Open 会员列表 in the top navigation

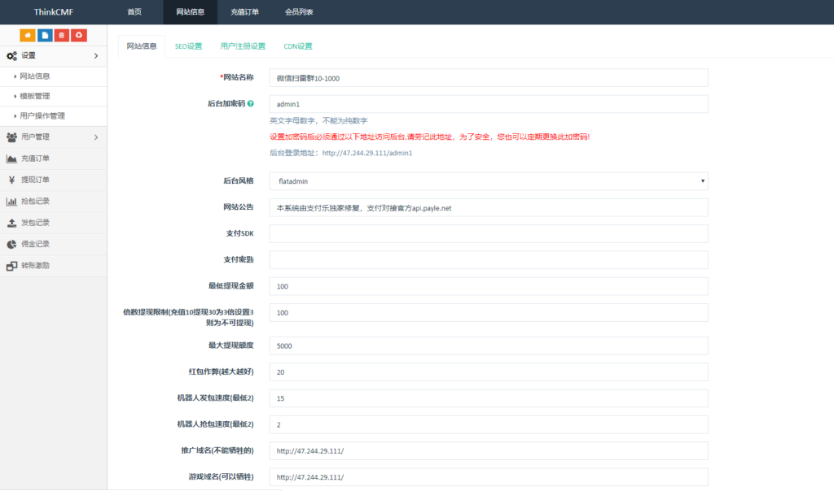pos(299,12)
